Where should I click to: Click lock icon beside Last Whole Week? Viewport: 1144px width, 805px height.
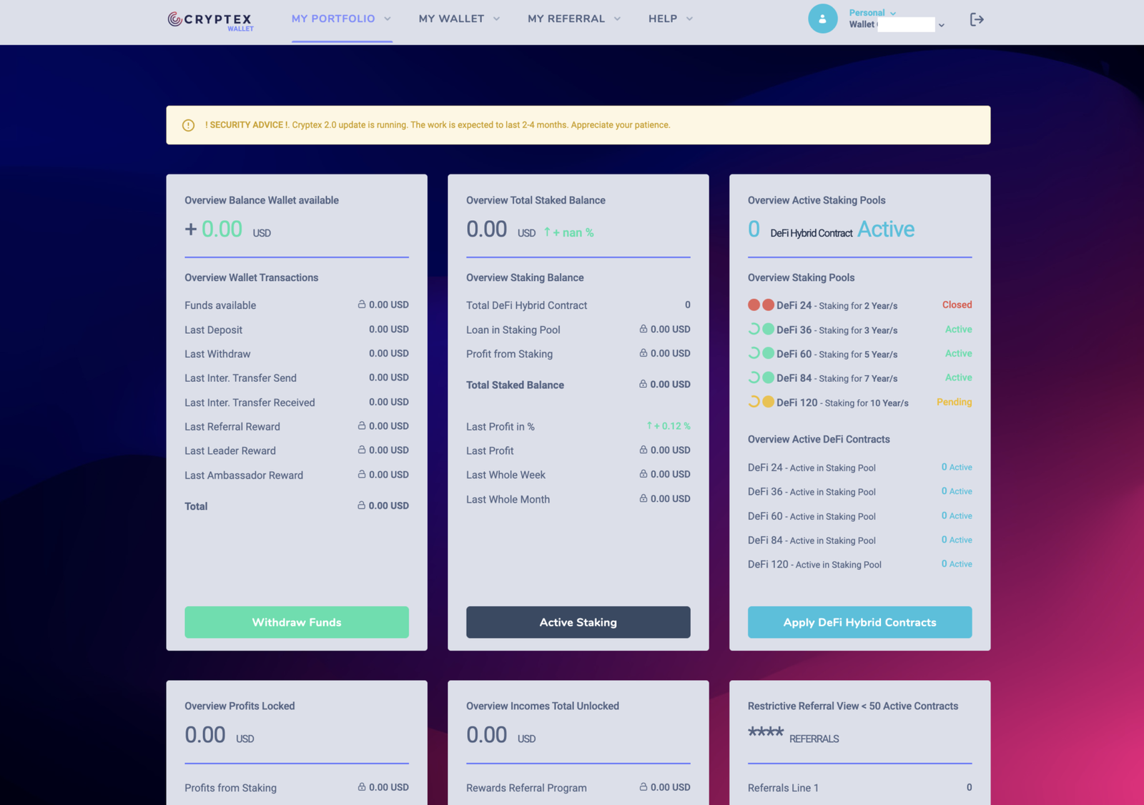pyautogui.click(x=643, y=474)
